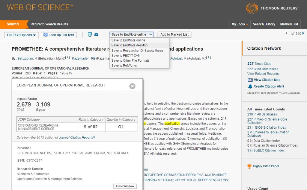Image resolution: width=307 pixels, height=190 pixels.
Task: Click the 2.679 impact factor value
Action: 24,104
